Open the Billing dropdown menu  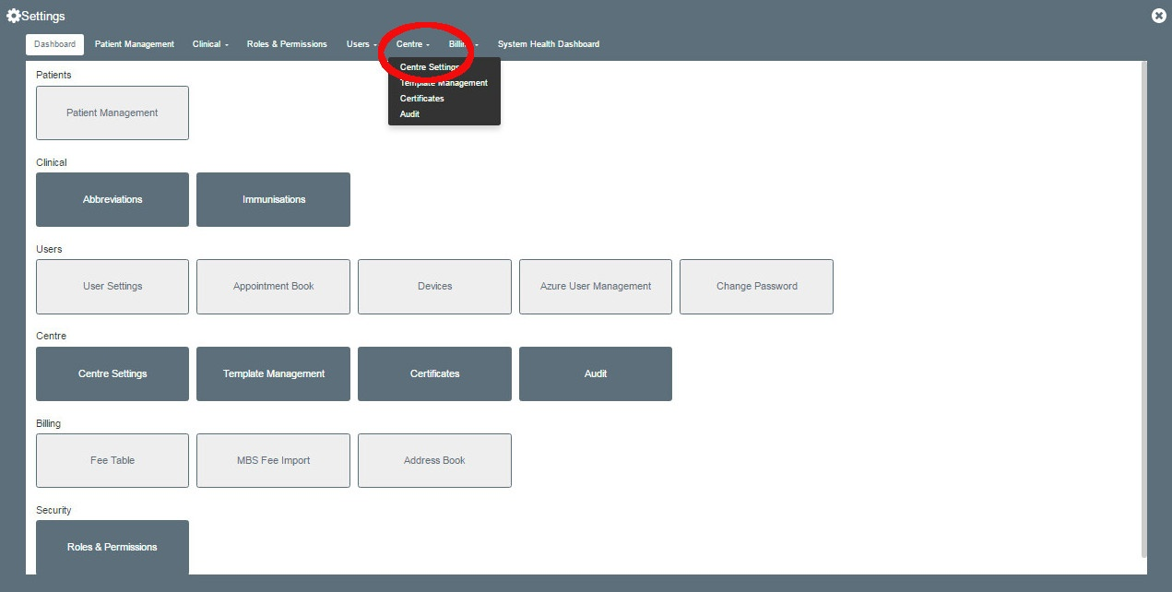tap(459, 43)
